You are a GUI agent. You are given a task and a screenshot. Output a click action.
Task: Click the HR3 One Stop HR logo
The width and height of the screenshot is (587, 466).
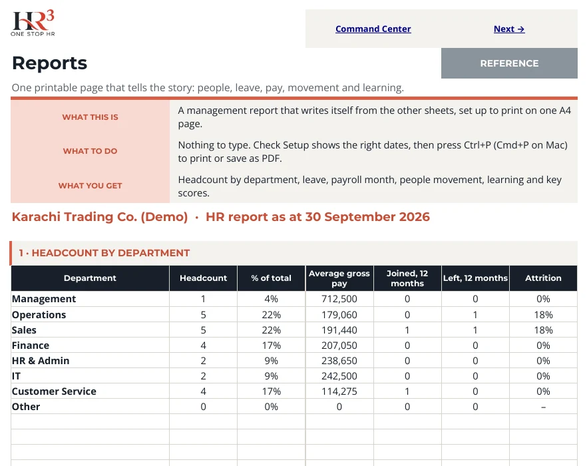click(x=33, y=23)
